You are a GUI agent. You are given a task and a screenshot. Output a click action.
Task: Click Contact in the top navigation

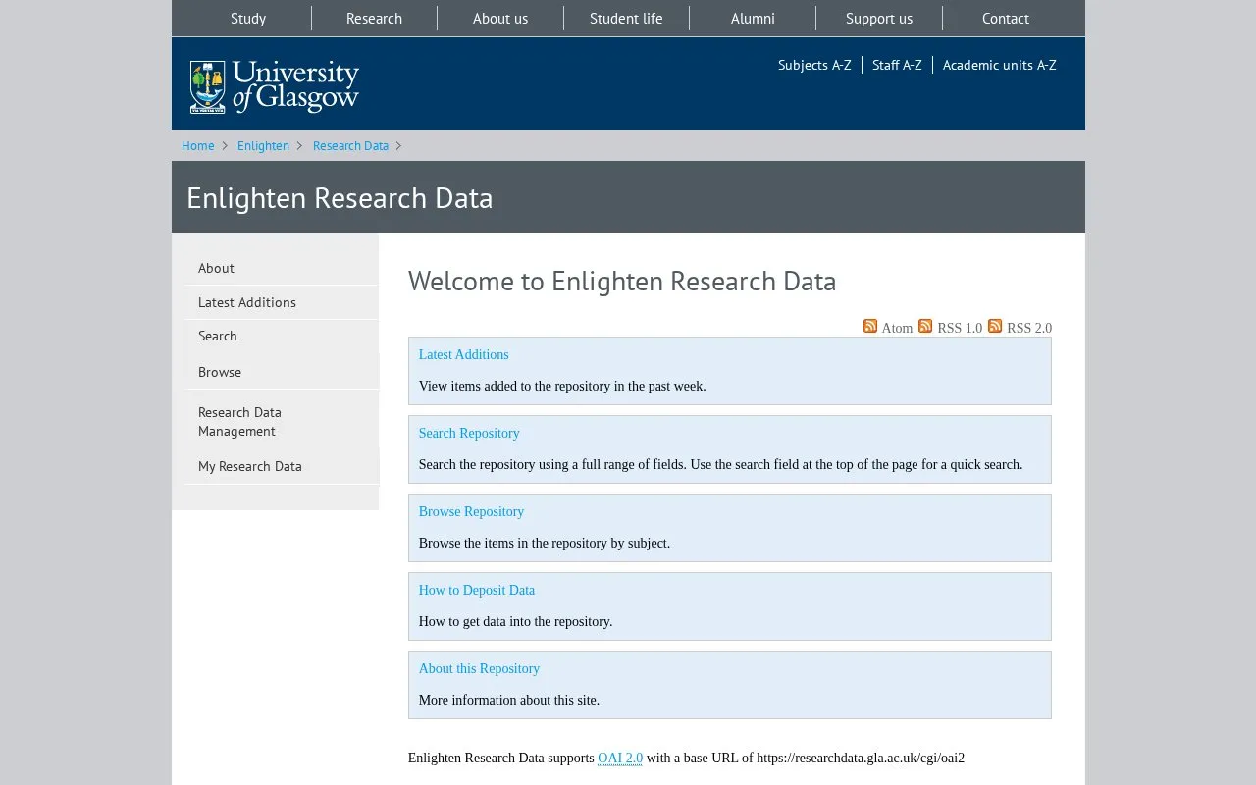pyautogui.click(x=1006, y=19)
